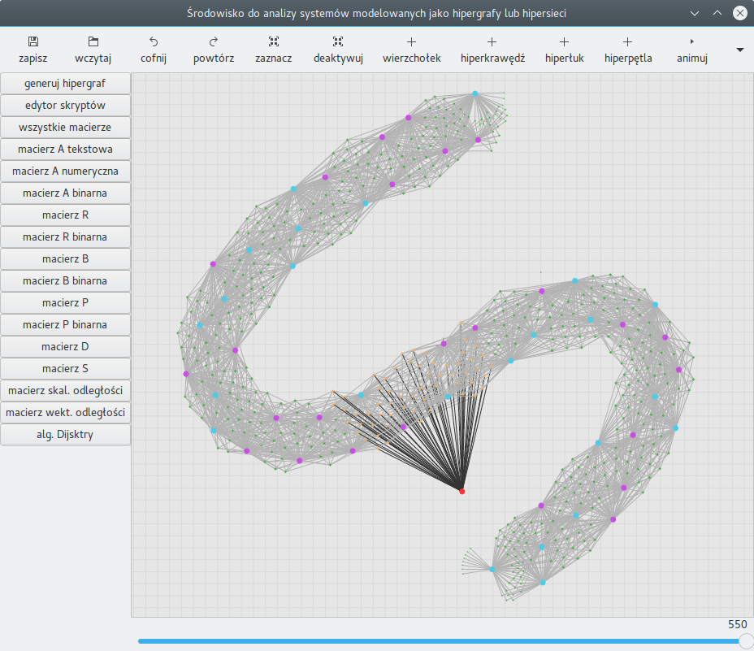Click the bottom slider handle at 550
Screen dimensions: 754x651
pos(747,641)
